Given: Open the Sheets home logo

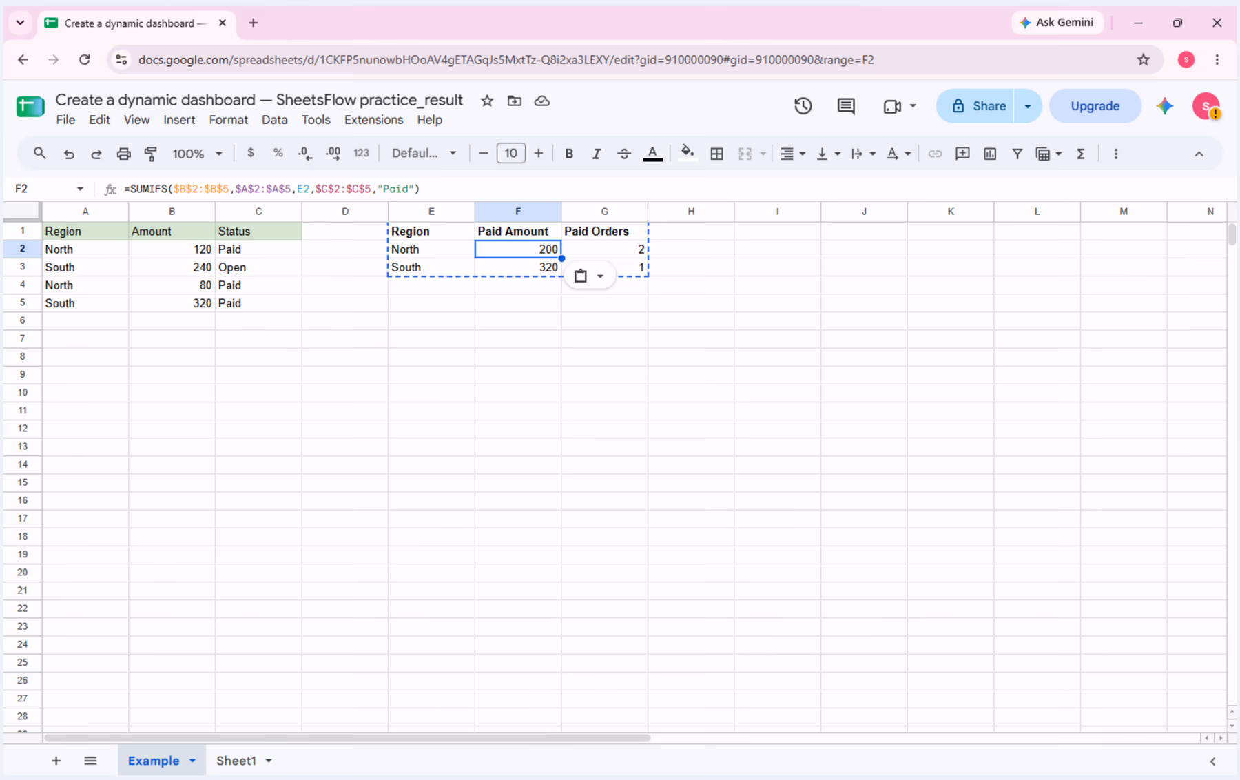Looking at the screenshot, I should [x=30, y=107].
